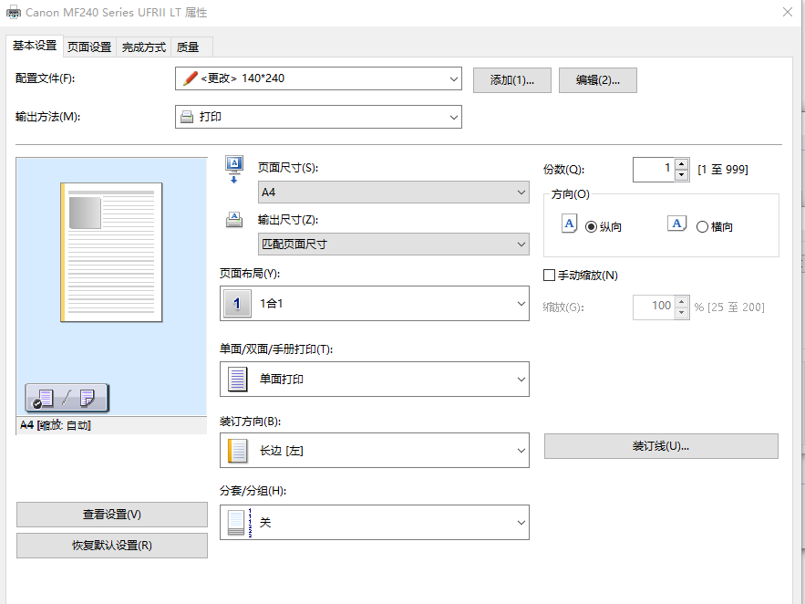Click the page settings preview icon with checkmark
The image size is (805, 604).
pyautogui.click(x=44, y=399)
